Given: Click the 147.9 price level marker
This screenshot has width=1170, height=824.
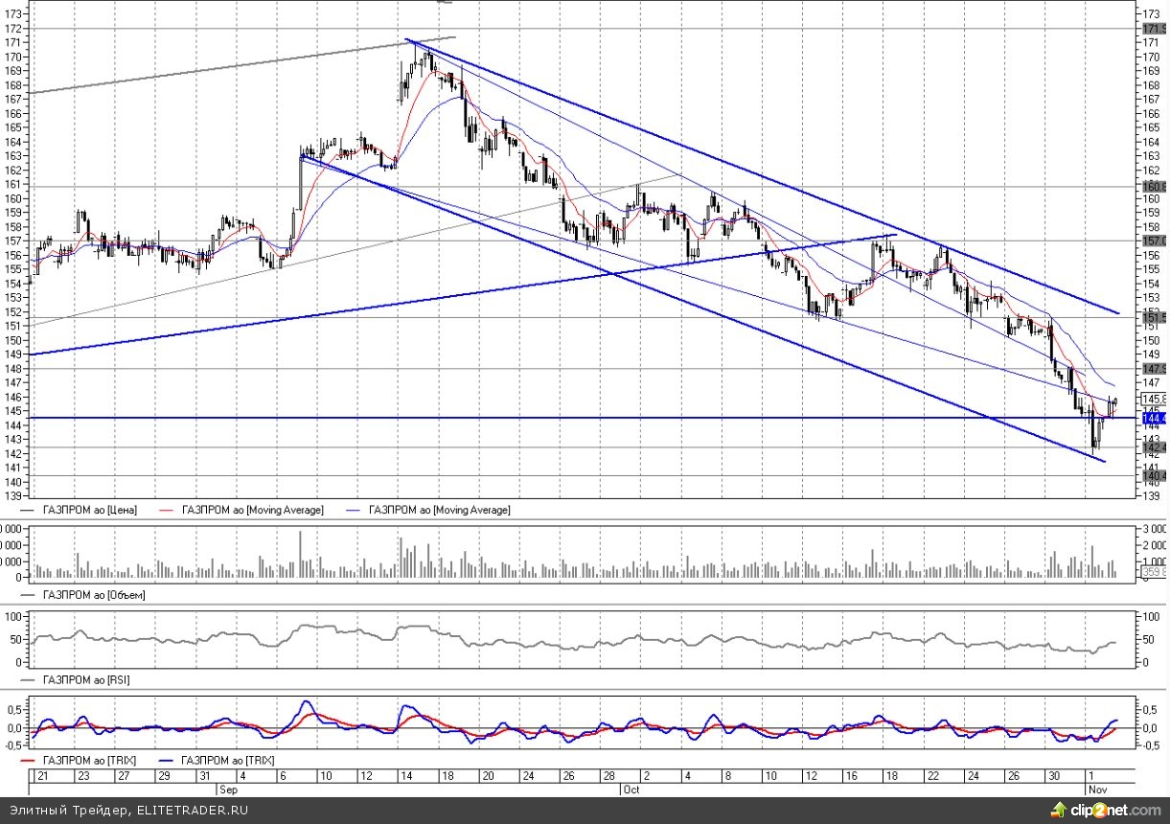Looking at the screenshot, I should click(x=1154, y=369).
